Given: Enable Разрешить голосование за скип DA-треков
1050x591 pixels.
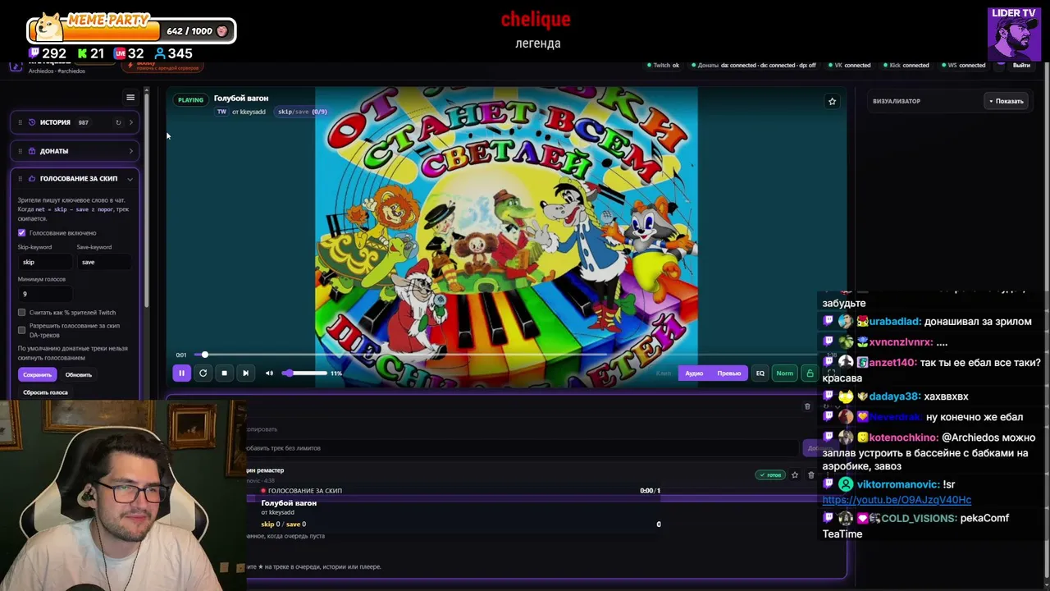Looking at the screenshot, I should tap(22, 330).
